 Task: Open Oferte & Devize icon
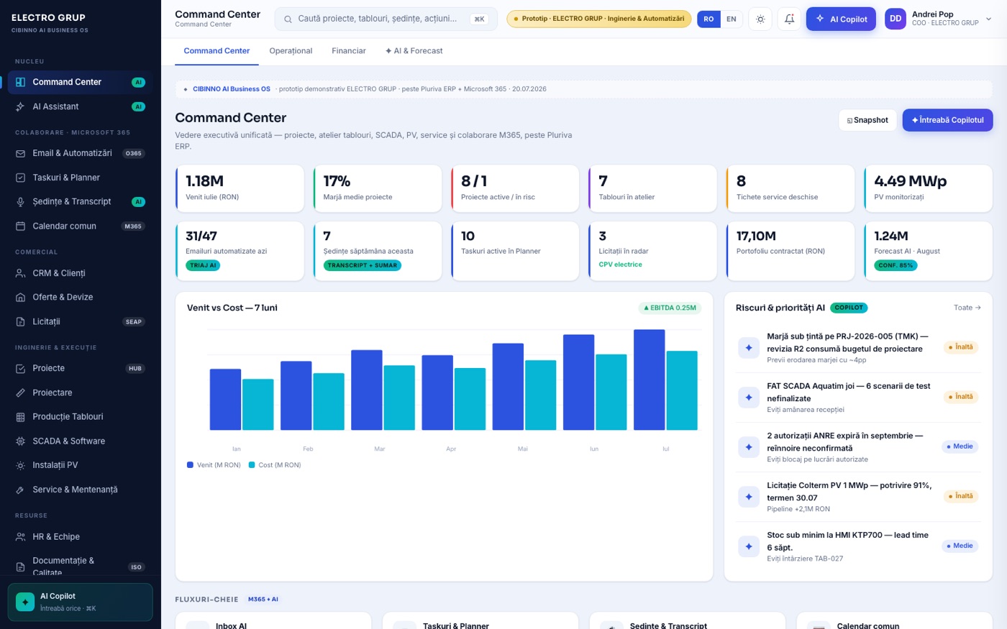point(20,297)
